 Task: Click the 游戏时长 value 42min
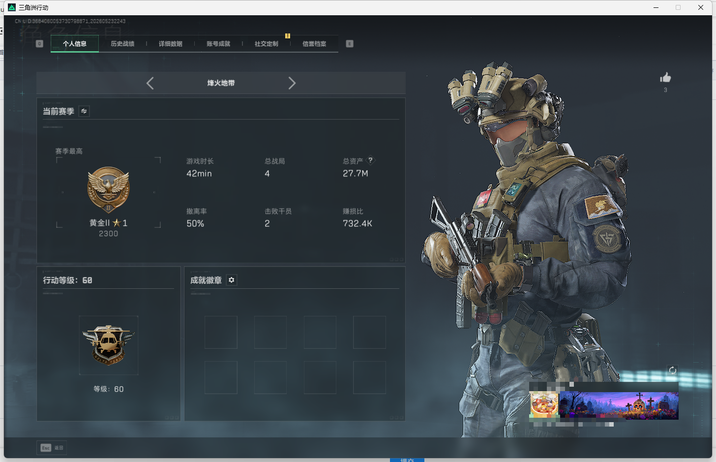coord(199,174)
